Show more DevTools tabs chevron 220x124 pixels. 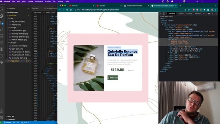click(x=204, y=14)
